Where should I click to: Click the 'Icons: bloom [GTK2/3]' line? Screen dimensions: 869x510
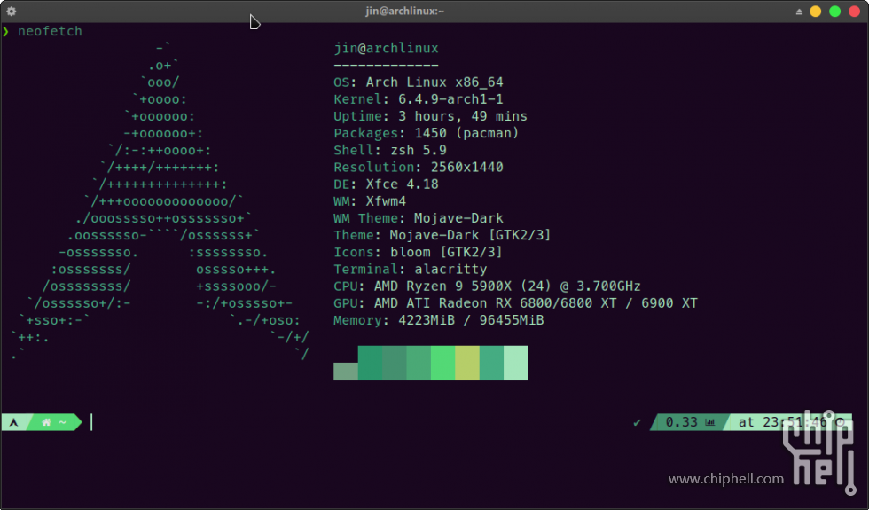[418, 252]
